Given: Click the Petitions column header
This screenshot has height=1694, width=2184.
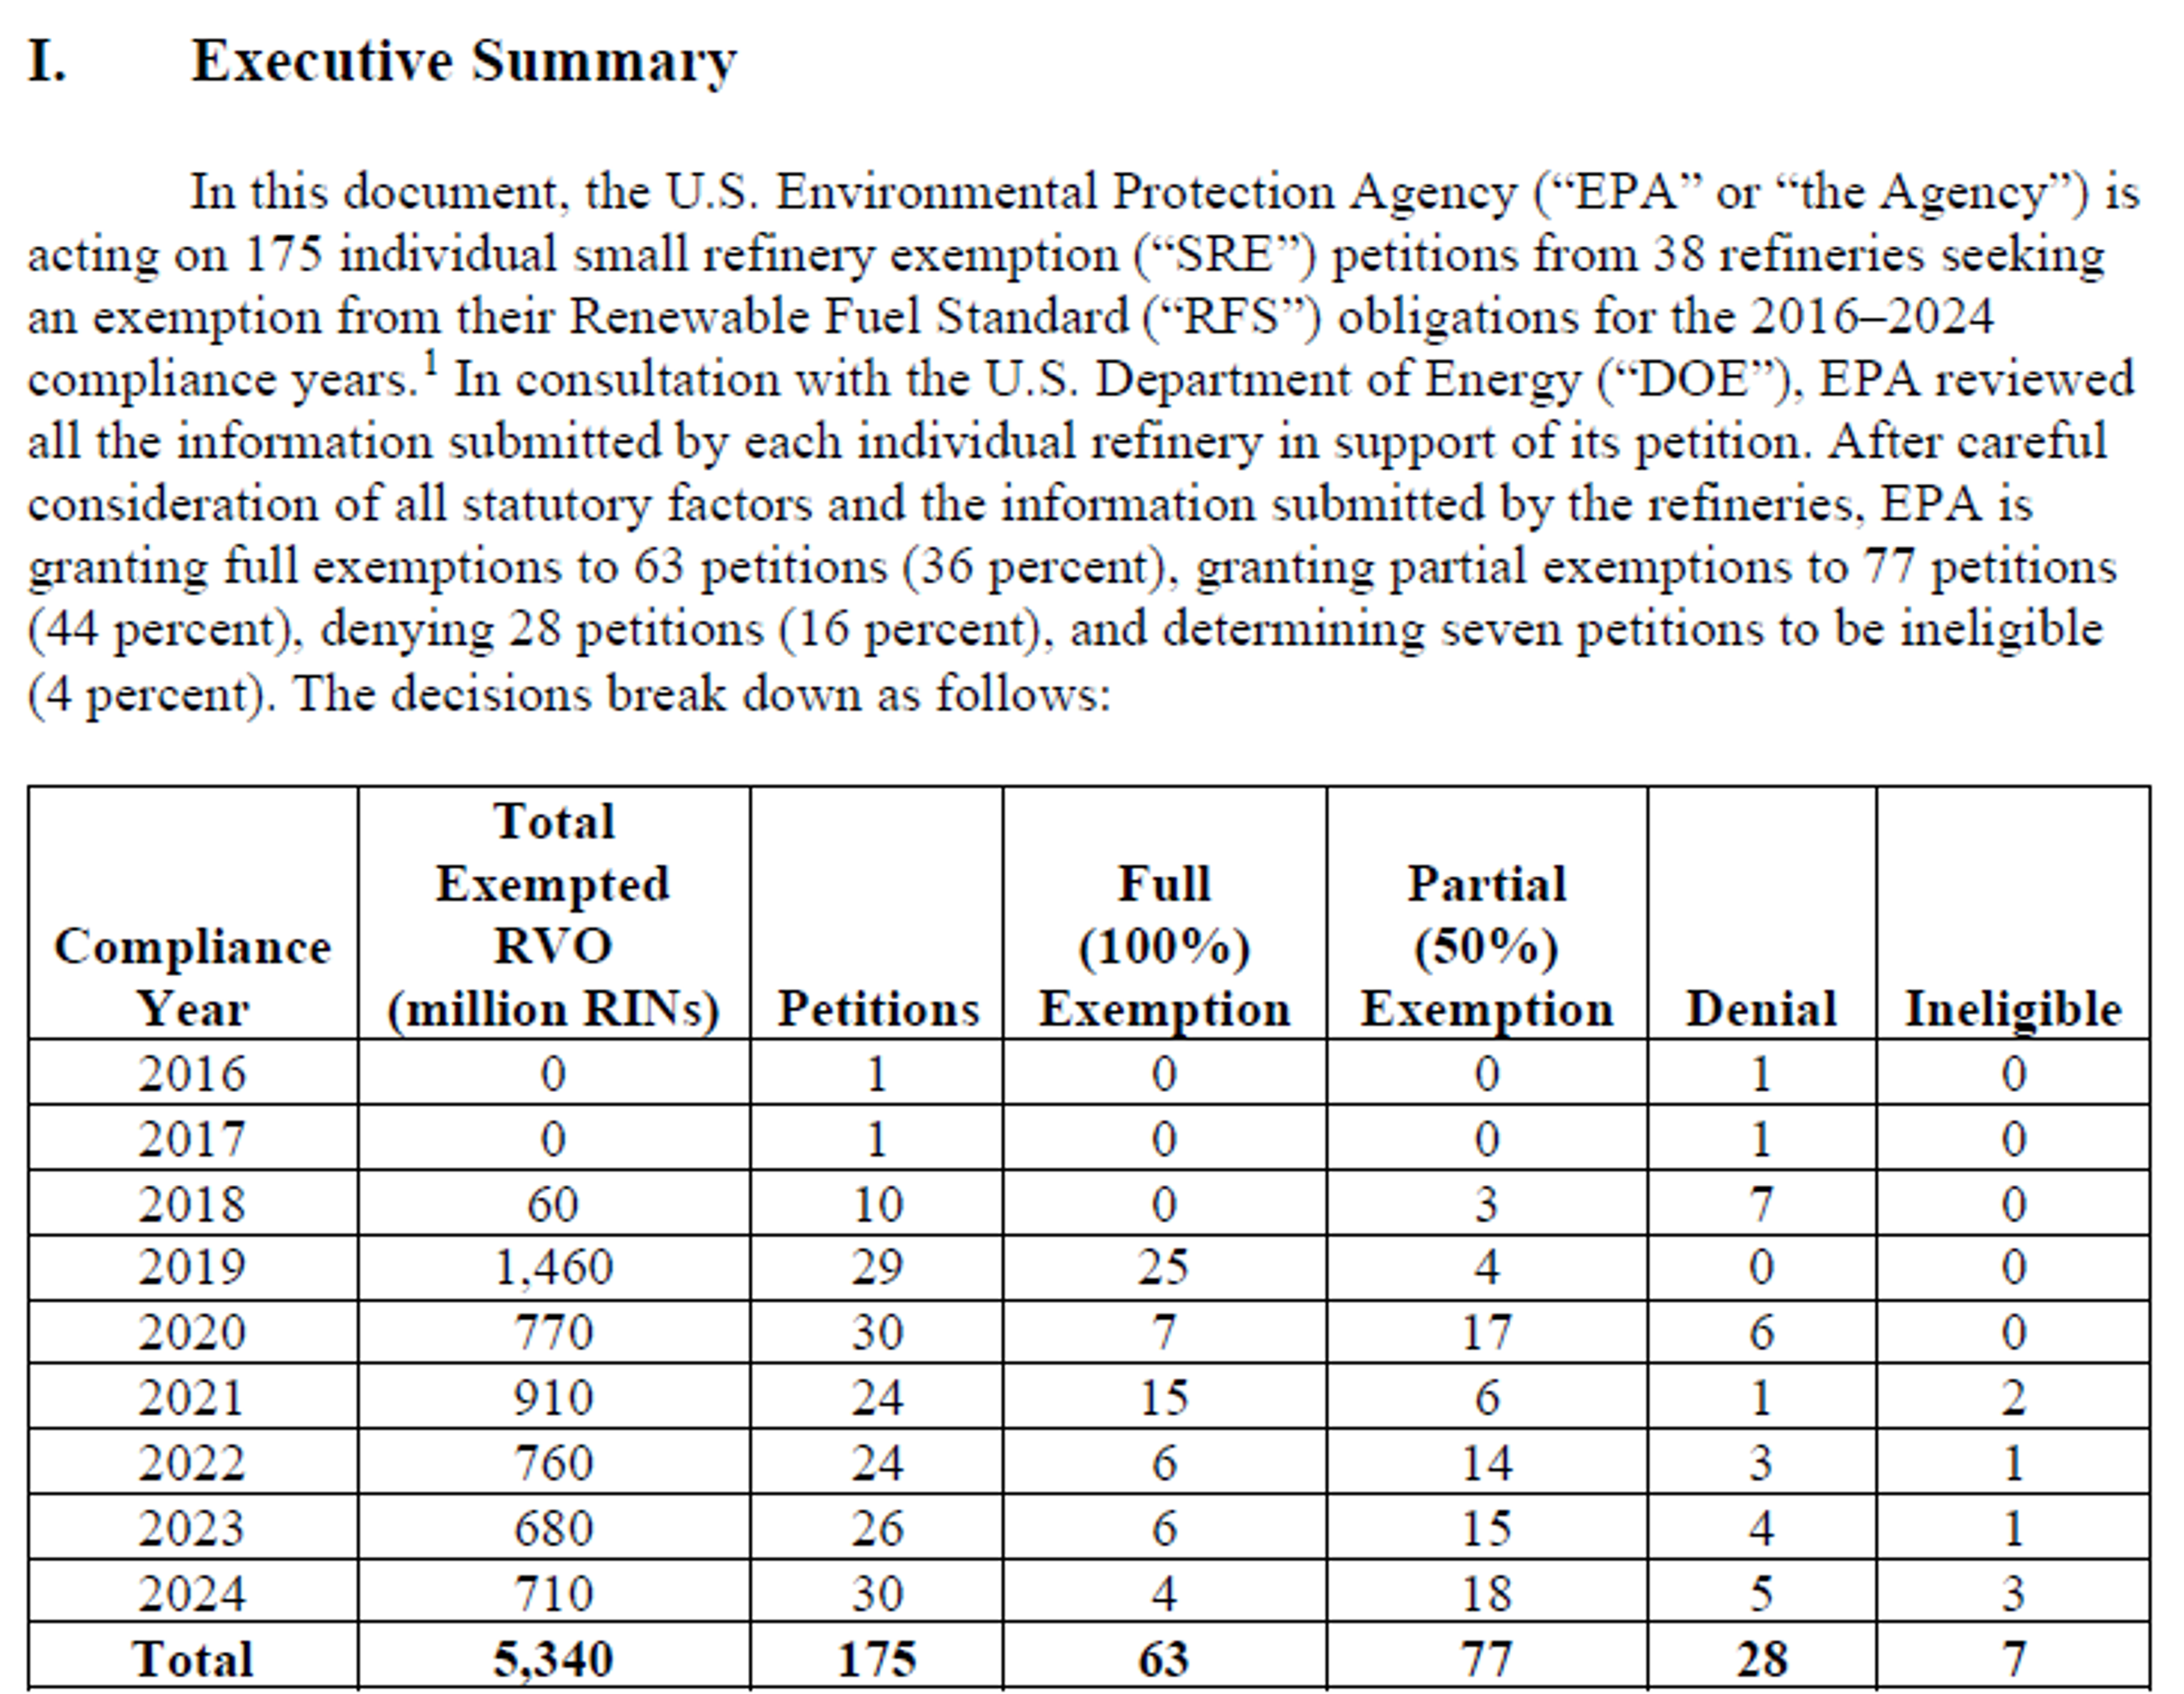Looking at the screenshot, I should [x=878, y=1008].
